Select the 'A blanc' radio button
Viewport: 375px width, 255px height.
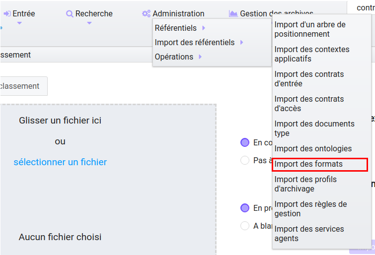pos(245,226)
